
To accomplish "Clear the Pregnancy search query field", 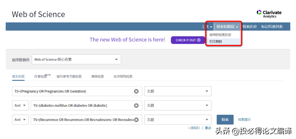I will pyautogui.click(x=136, y=91).
